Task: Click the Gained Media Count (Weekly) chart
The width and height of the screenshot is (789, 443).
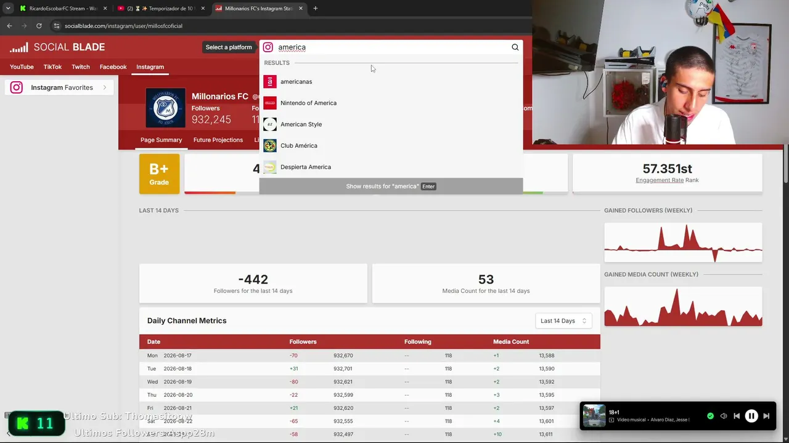Action: pyautogui.click(x=683, y=306)
